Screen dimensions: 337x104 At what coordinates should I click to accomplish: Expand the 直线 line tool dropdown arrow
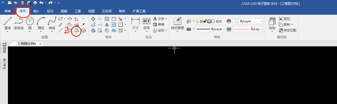point(8,31)
